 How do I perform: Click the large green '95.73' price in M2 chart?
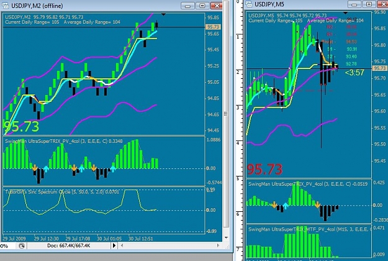(x=22, y=126)
